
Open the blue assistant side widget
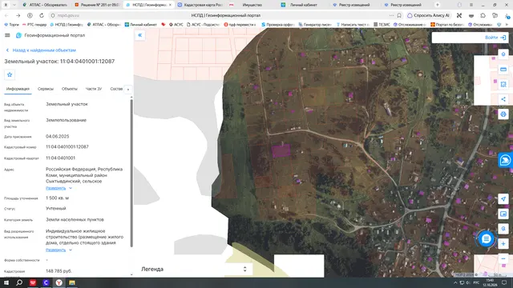(506, 160)
